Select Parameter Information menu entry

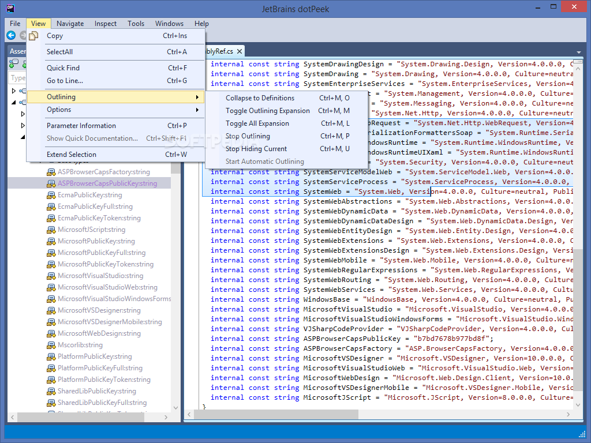[116, 126]
